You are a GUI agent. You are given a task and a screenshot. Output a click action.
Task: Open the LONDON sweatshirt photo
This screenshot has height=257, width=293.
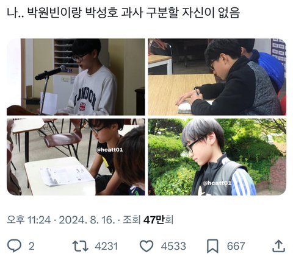pyautogui.click(x=76, y=77)
